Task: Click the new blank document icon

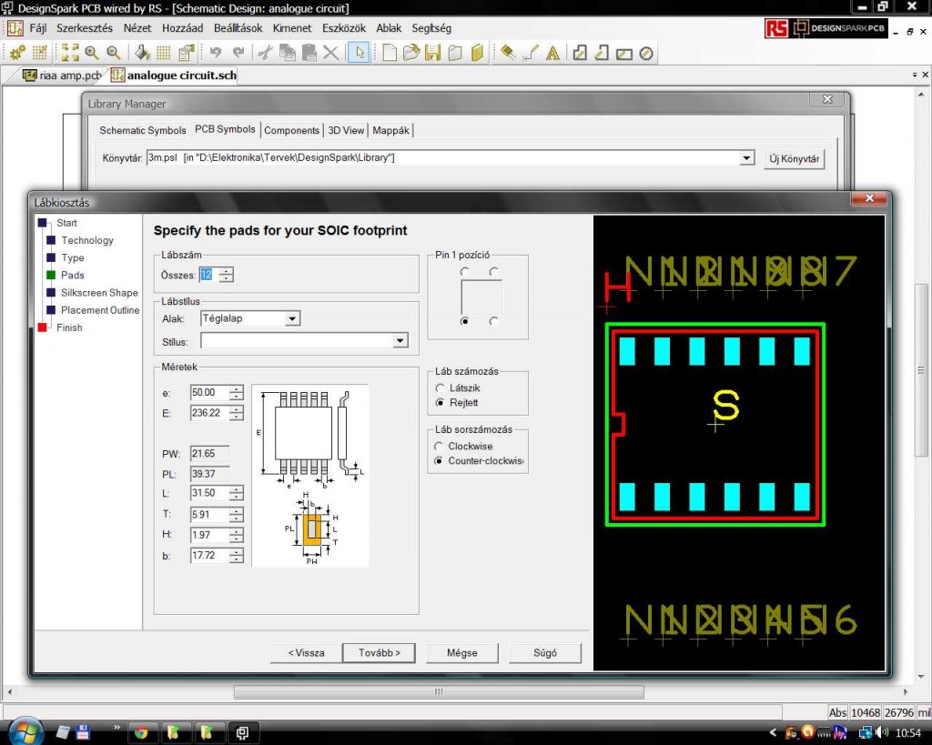Action: [390, 53]
